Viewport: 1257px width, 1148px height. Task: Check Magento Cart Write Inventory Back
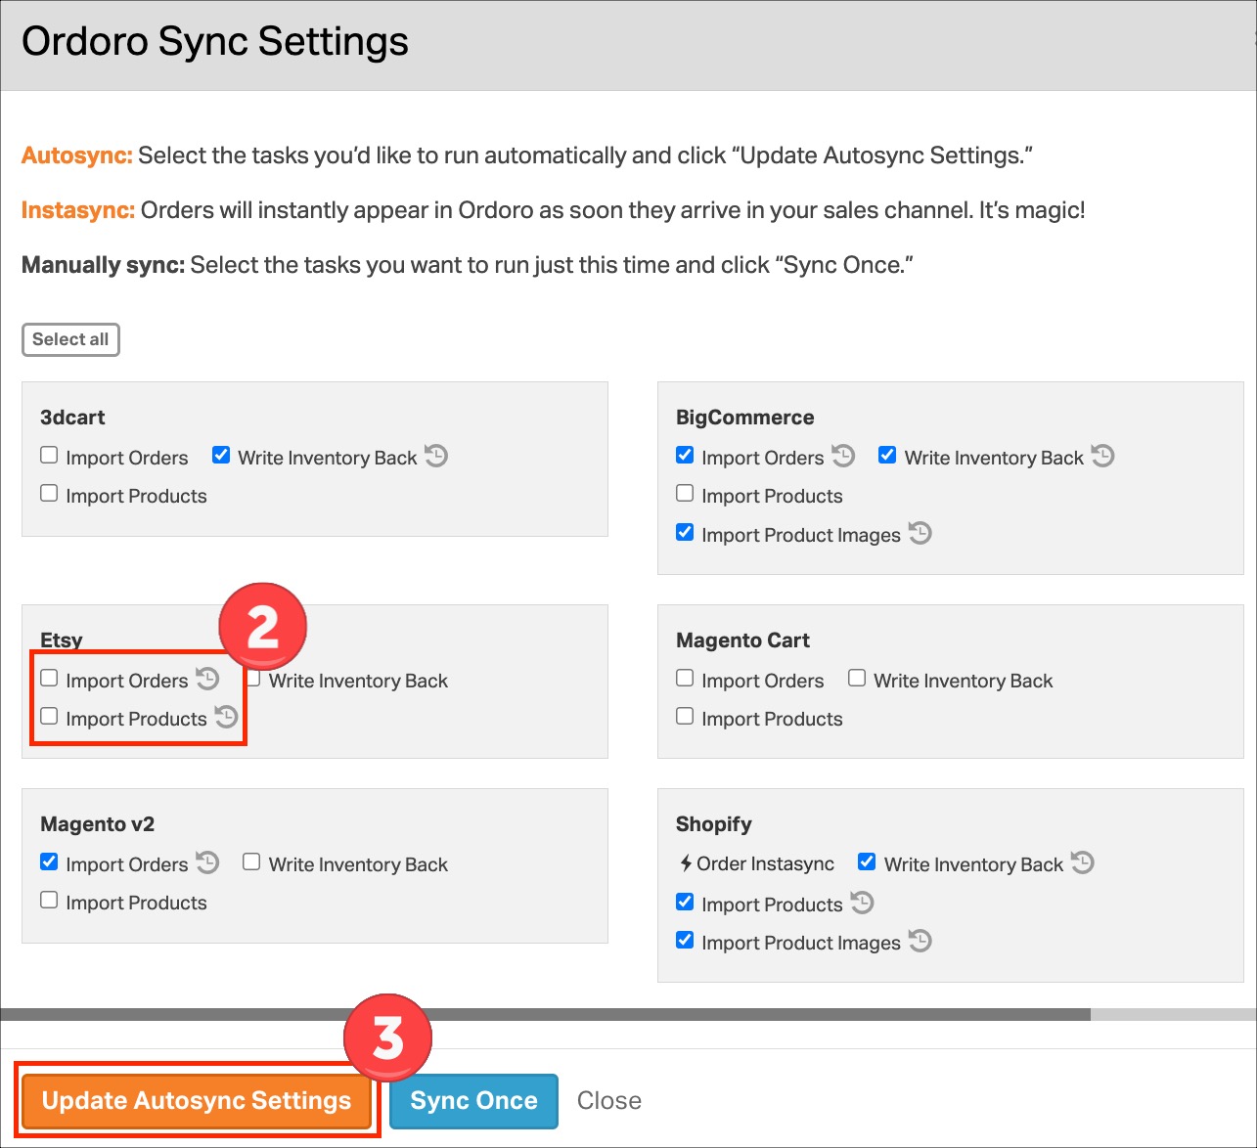pyautogui.click(x=857, y=678)
